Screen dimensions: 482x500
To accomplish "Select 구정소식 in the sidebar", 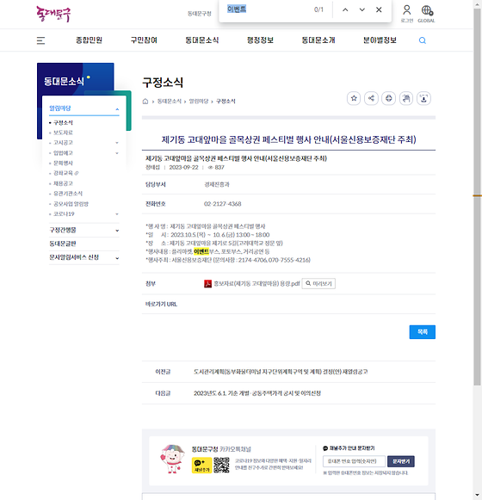I will pyautogui.click(x=63, y=123).
